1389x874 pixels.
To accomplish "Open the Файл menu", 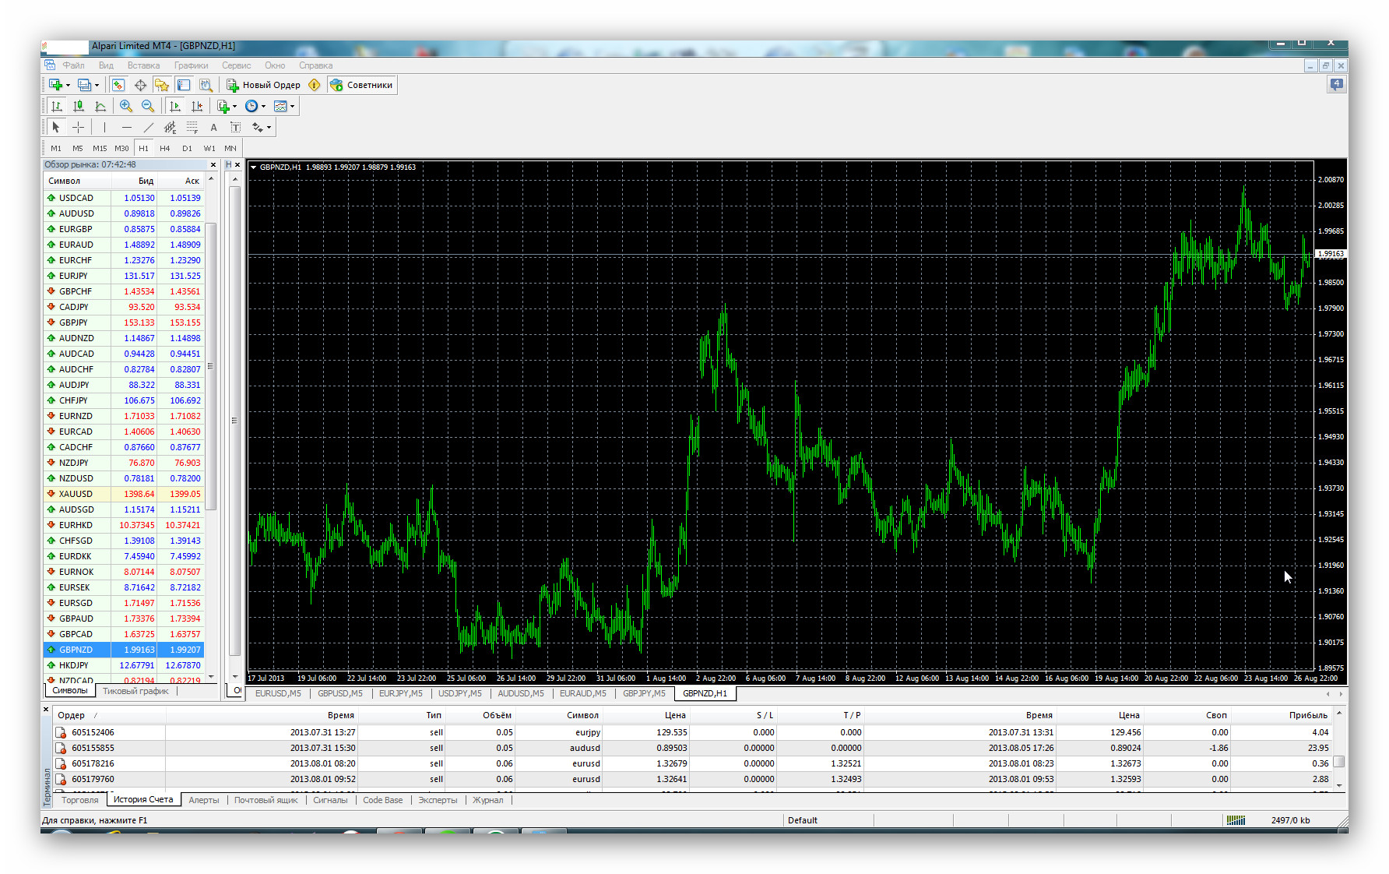I will [73, 65].
